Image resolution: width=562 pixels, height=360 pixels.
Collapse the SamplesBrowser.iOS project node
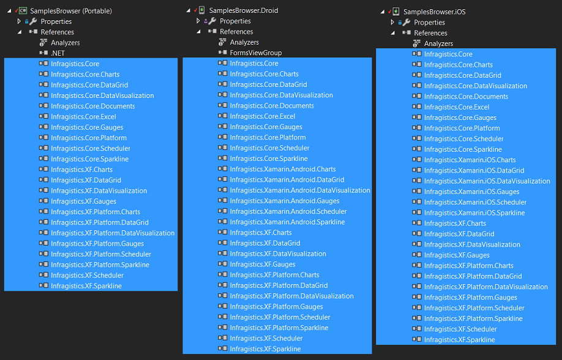(x=382, y=12)
